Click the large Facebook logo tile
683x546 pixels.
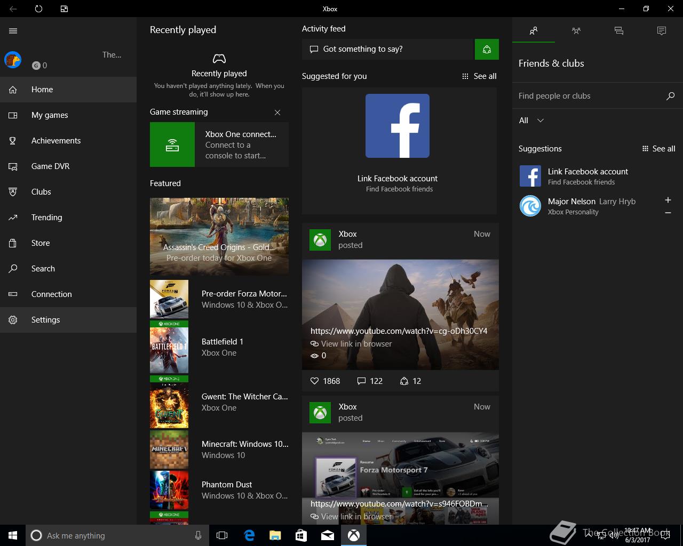(x=398, y=126)
